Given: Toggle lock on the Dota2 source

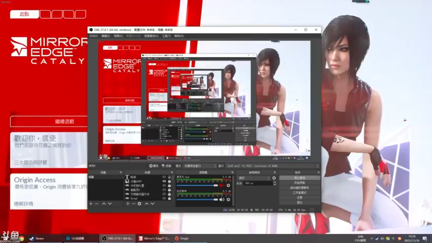Looking at the screenshot, I should (170, 198).
